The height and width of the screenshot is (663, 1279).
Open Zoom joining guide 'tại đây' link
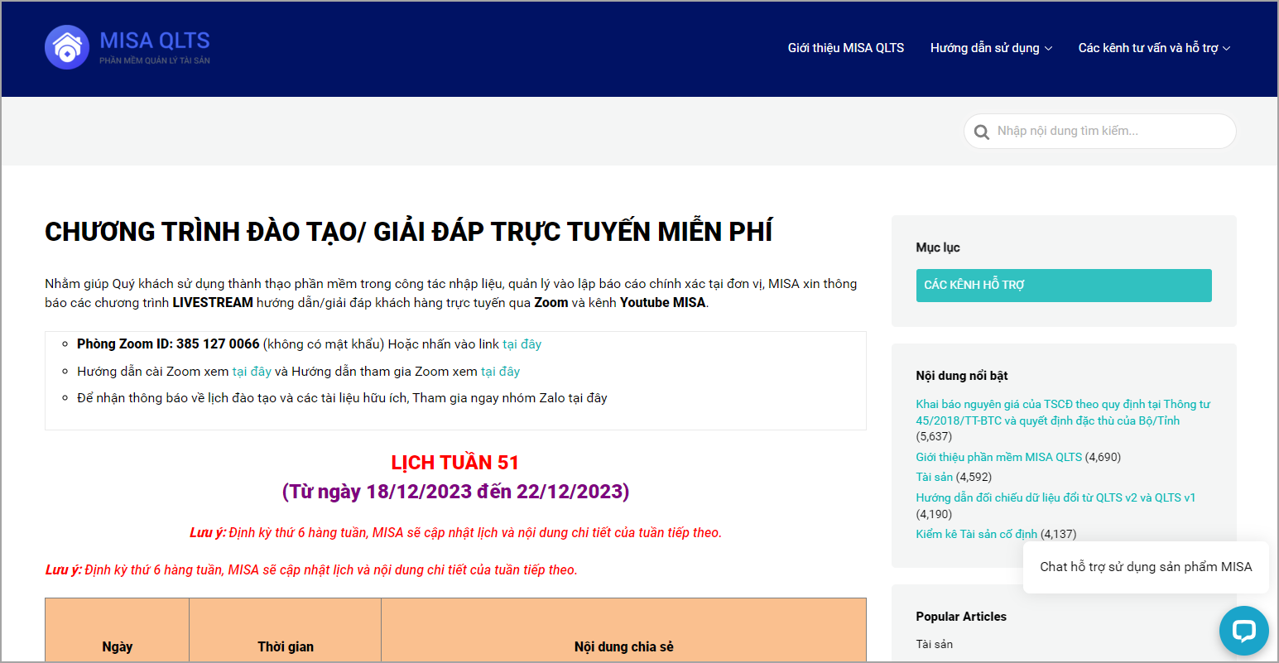tap(500, 372)
